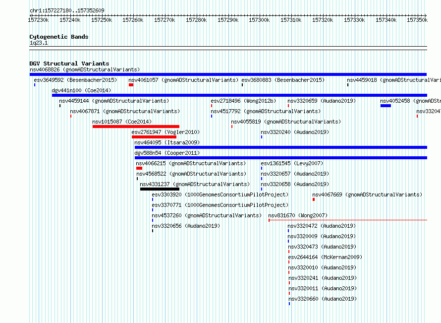Click esv2644164 (McKernan2009) label
This screenshot has width=441, height=323.
tap(325, 257)
